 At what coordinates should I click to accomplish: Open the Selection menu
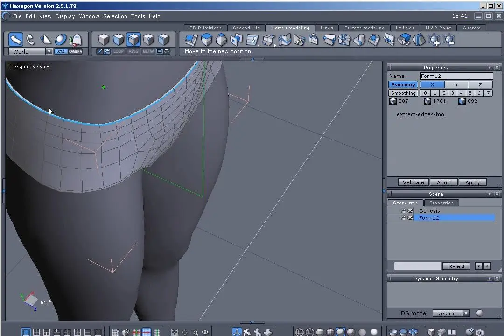tap(115, 16)
